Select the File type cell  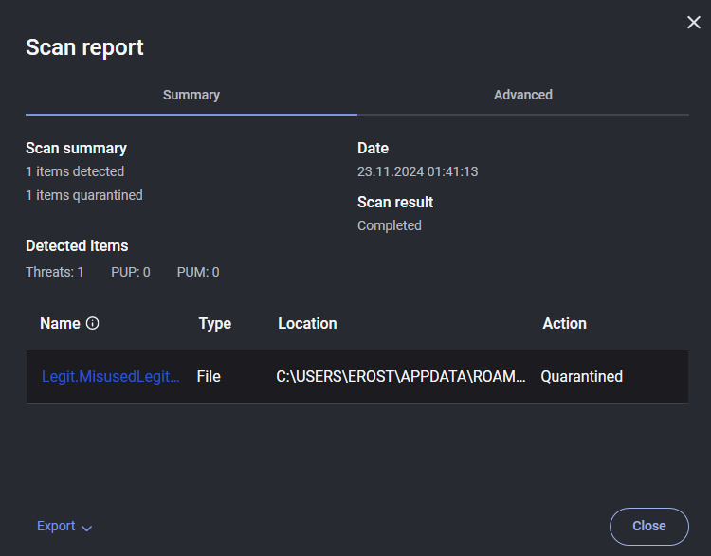pos(209,377)
